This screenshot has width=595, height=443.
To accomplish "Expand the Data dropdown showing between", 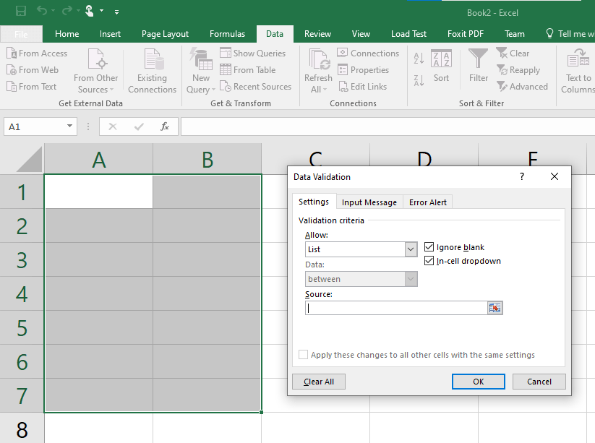I will 410,279.
